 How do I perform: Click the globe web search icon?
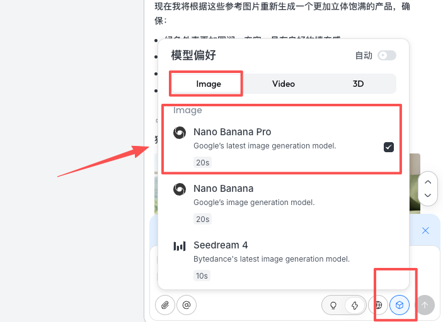point(378,305)
